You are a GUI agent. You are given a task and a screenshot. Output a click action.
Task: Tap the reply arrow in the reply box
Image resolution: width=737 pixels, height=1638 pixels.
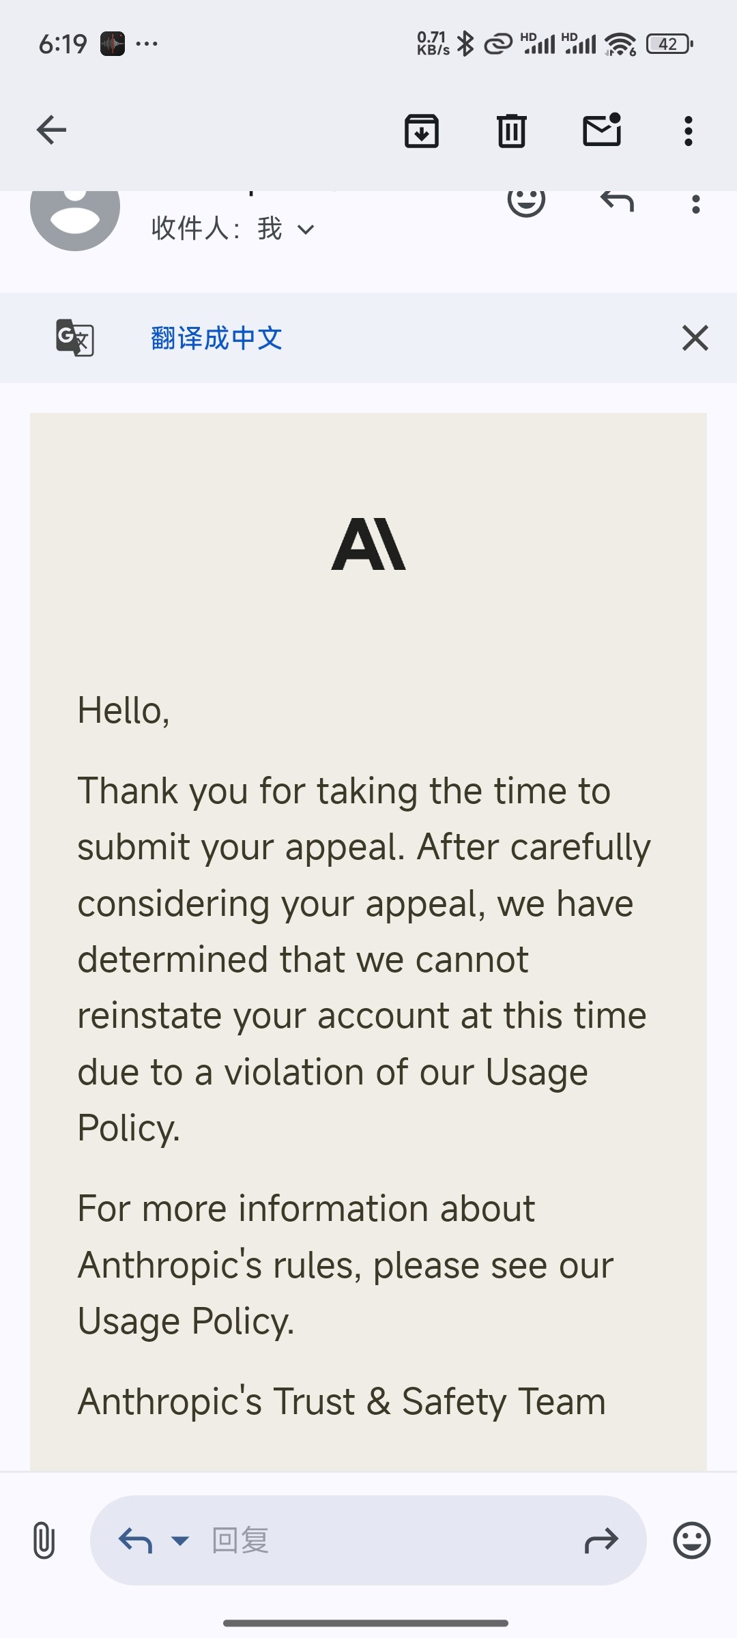(x=135, y=1540)
